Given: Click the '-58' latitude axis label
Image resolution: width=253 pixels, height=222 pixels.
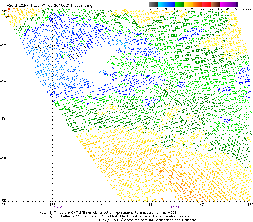Looking at the screenshot, I should [3, 158].
